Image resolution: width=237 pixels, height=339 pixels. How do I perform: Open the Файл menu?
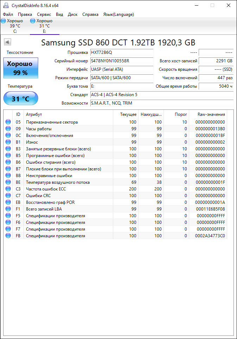[8, 14]
